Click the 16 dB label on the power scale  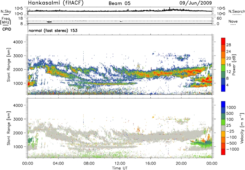coord(228,65)
